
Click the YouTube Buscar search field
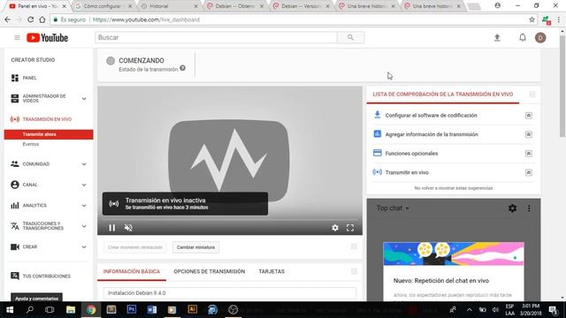pyautogui.click(x=216, y=37)
